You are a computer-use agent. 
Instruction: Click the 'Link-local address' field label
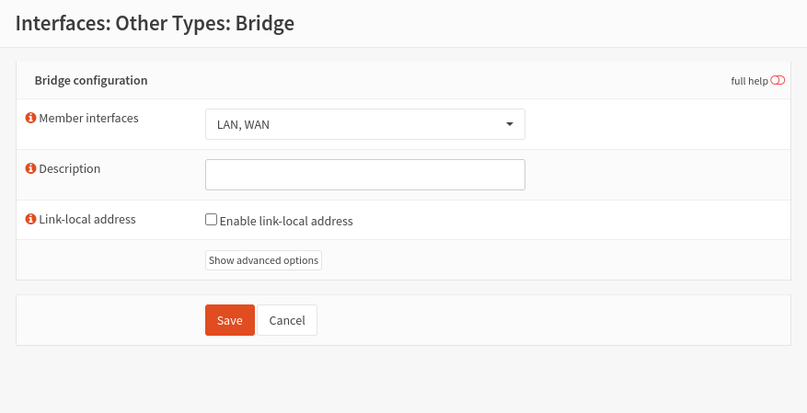(x=87, y=220)
